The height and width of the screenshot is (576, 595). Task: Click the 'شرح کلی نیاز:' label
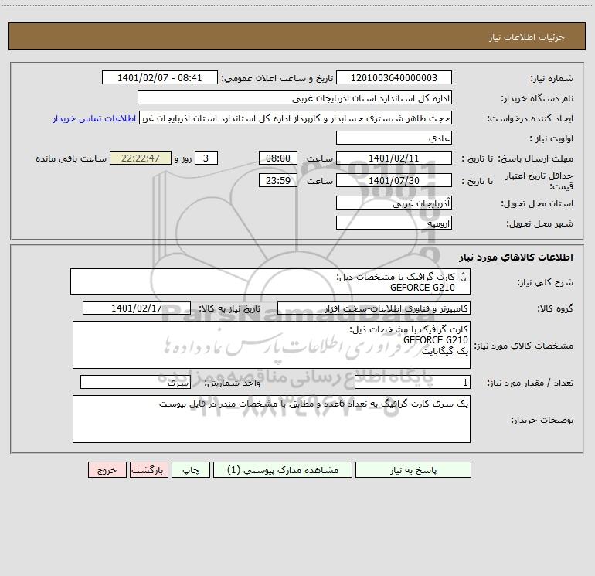pyautogui.click(x=546, y=282)
